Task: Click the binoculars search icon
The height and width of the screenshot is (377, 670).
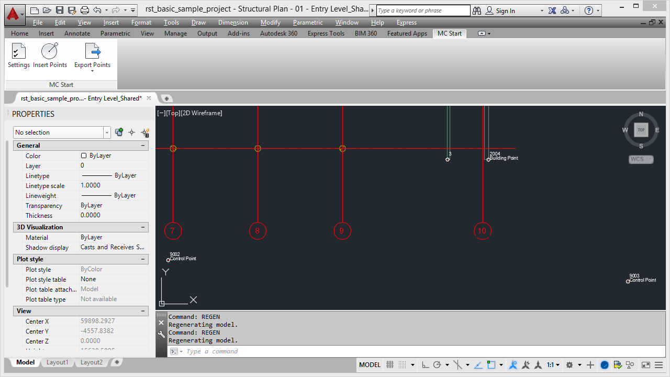Action: [477, 10]
